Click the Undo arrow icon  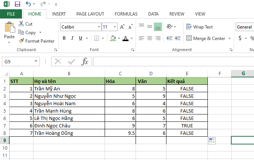tap(28, 4)
